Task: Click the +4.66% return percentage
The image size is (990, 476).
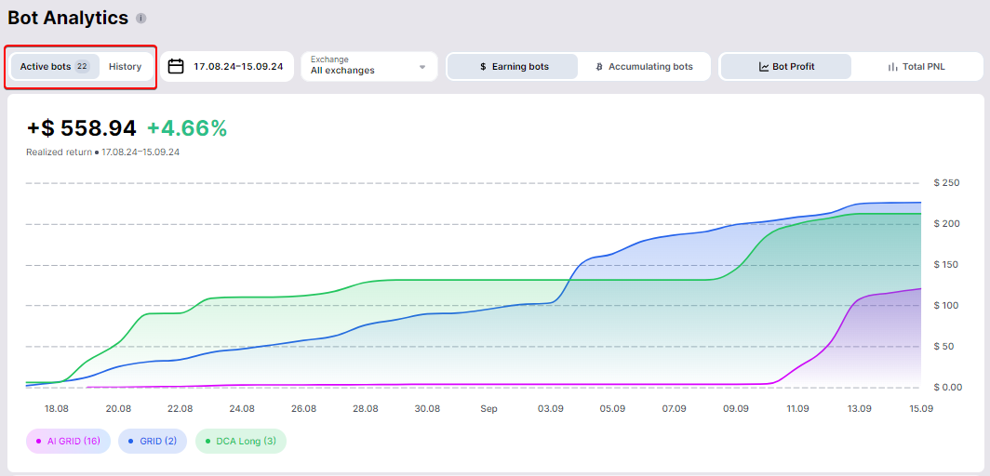Action: point(187,128)
